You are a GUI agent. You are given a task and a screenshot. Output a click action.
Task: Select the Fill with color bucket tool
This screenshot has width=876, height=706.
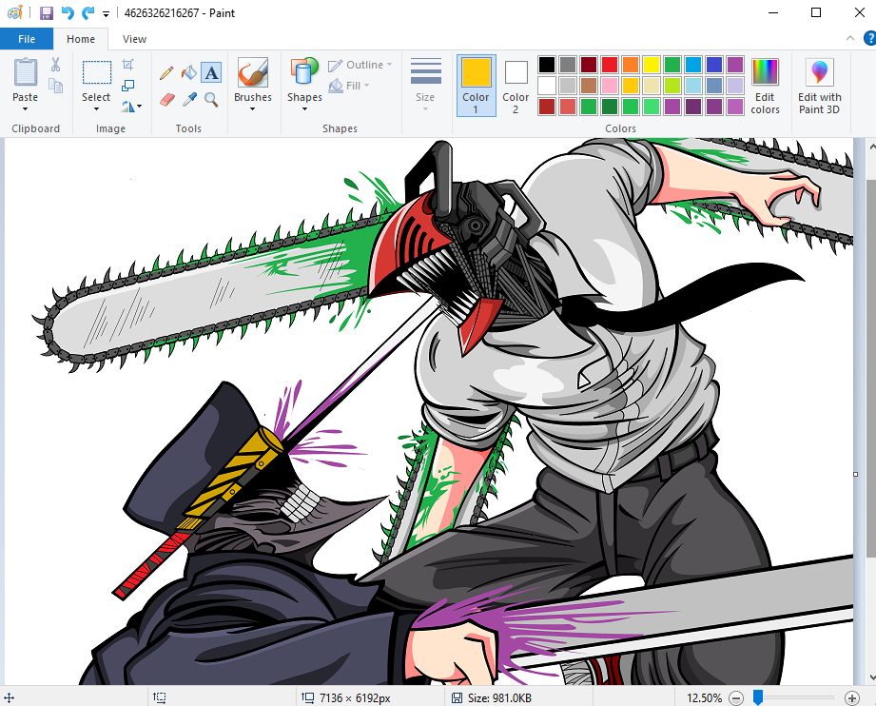(x=189, y=72)
